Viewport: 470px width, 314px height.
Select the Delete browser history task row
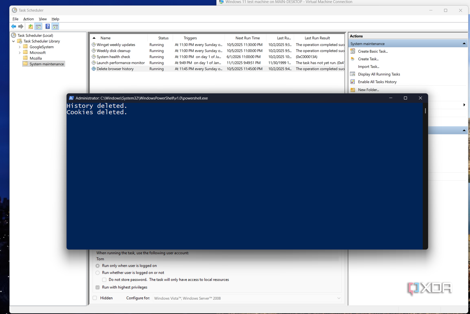point(115,69)
